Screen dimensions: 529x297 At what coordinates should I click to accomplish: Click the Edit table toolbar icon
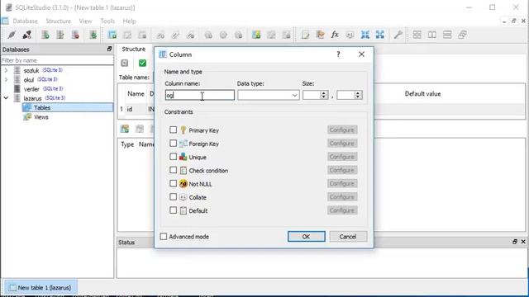click(127, 35)
